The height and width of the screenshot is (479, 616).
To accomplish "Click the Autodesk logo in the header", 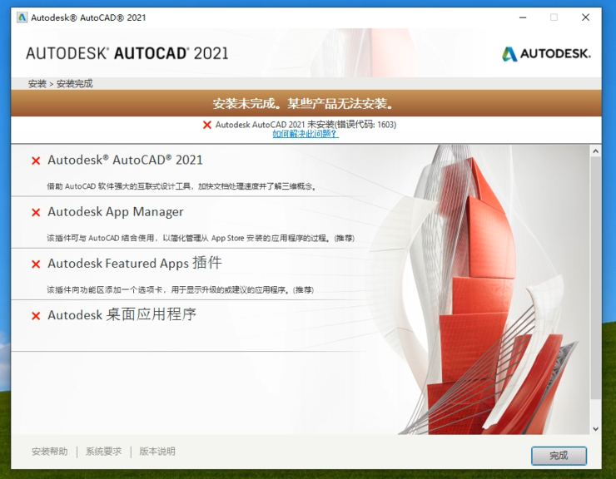I will [x=546, y=54].
